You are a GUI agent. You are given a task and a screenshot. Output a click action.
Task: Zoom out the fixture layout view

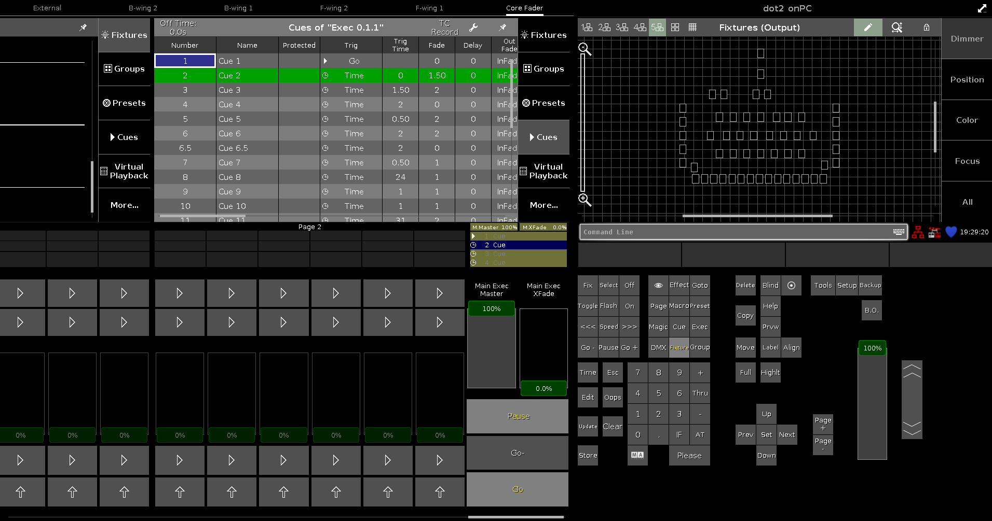(x=585, y=49)
